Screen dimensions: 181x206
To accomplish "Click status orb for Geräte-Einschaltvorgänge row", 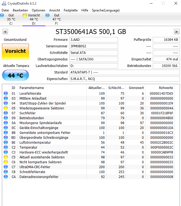I will tap(6, 128).
